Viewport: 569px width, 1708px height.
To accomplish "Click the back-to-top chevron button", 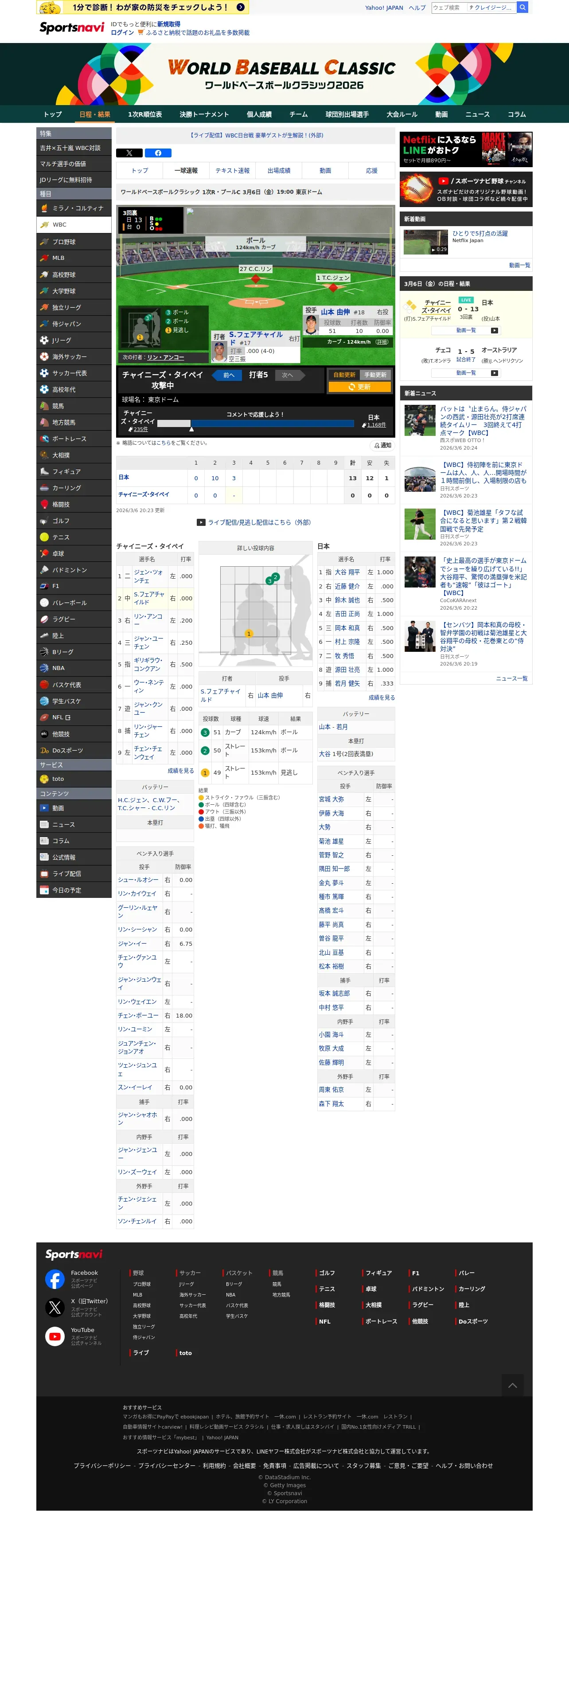I will (512, 1385).
